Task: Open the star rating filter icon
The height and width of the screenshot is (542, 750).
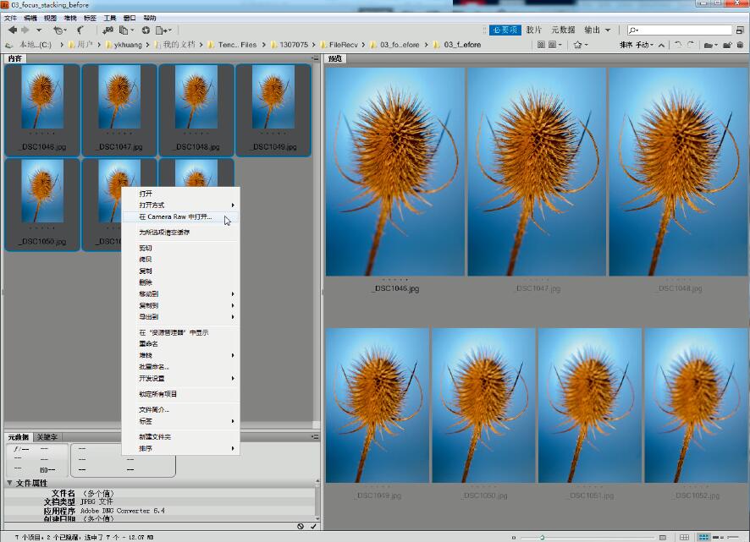Action: (578, 45)
